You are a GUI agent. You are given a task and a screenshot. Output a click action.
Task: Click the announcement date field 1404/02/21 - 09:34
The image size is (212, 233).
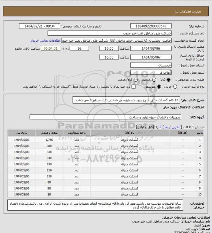coord(40,26)
